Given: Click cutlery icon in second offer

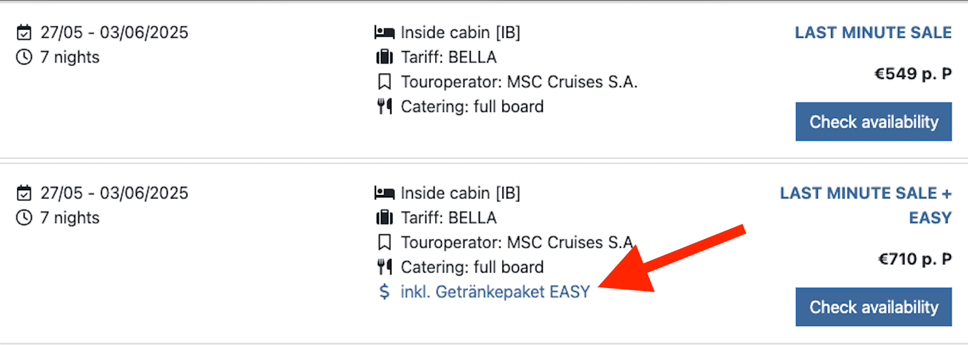Looking at the screenshot, I should [384, 267].
